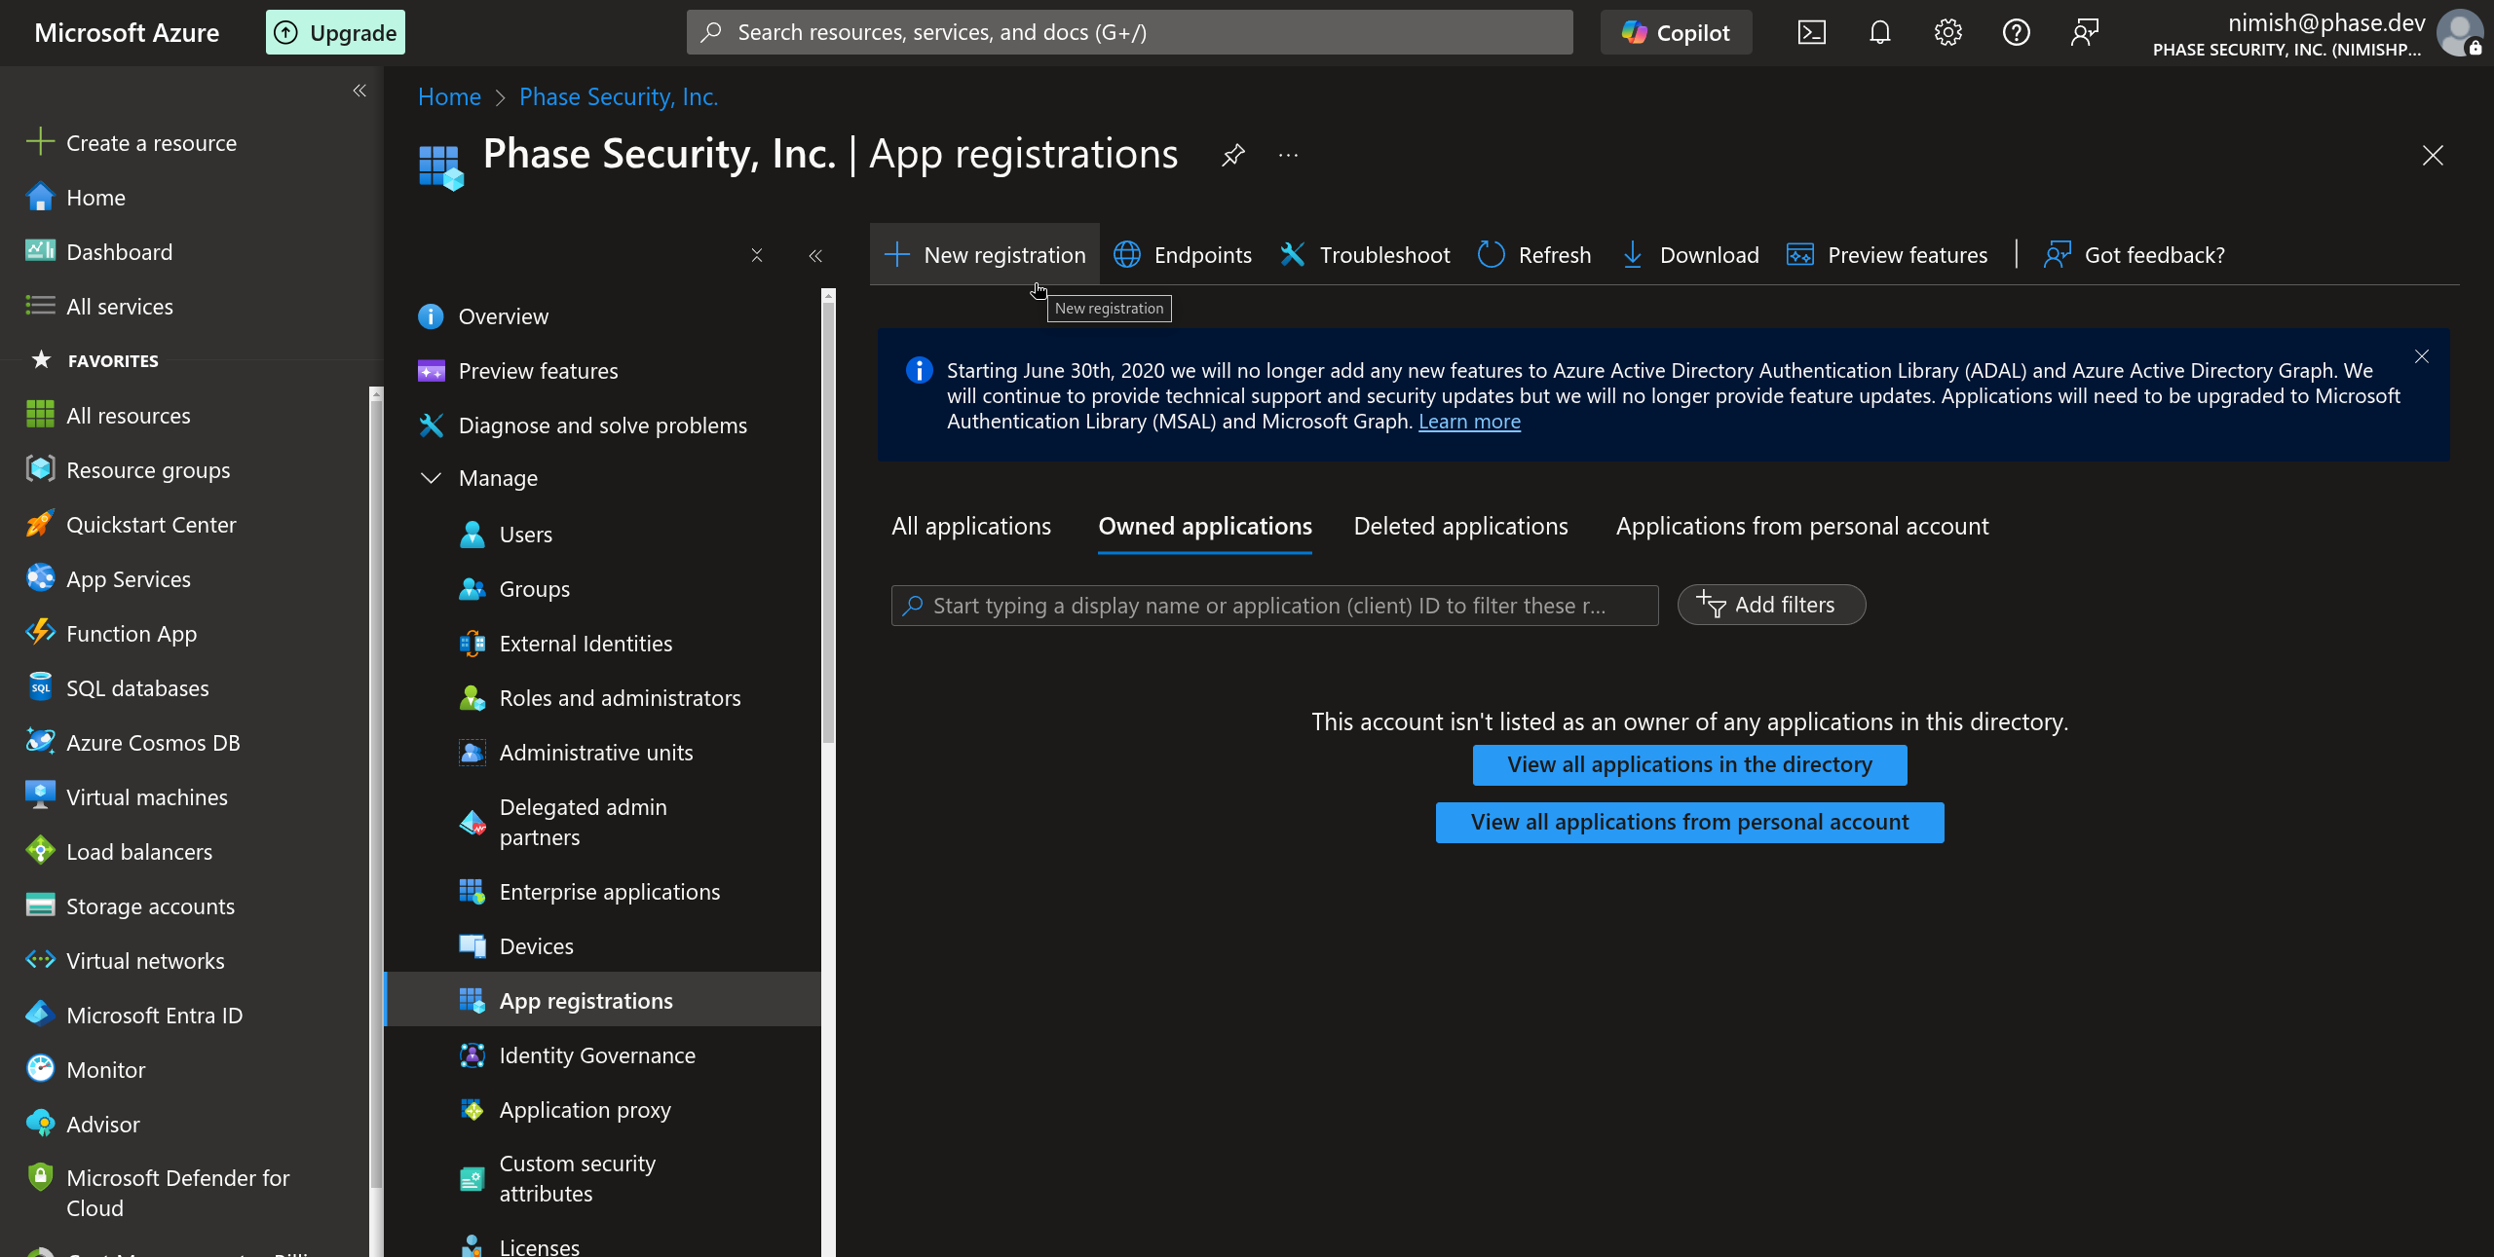Open Troubleshoot tool
Image resolution: width=2494 pixels, height=1257 pixels.
click(1364, 254)
